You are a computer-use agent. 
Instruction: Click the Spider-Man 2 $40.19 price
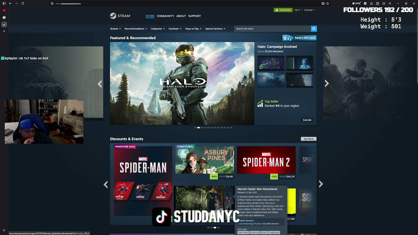pos(290,177)
